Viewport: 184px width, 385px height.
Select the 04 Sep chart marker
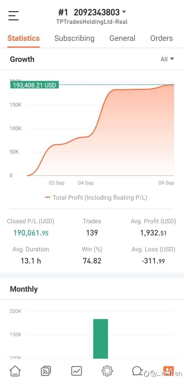pyautogui.click(x=86, y=183)
